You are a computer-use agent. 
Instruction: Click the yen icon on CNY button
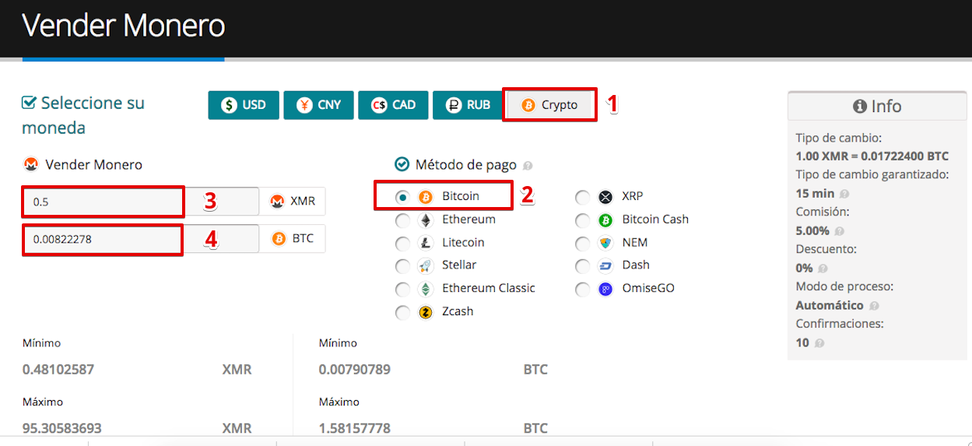click(304, 105)
